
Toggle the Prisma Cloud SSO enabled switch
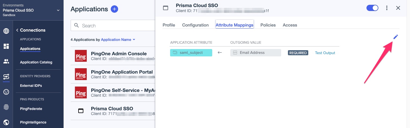[x=372, y=8]
